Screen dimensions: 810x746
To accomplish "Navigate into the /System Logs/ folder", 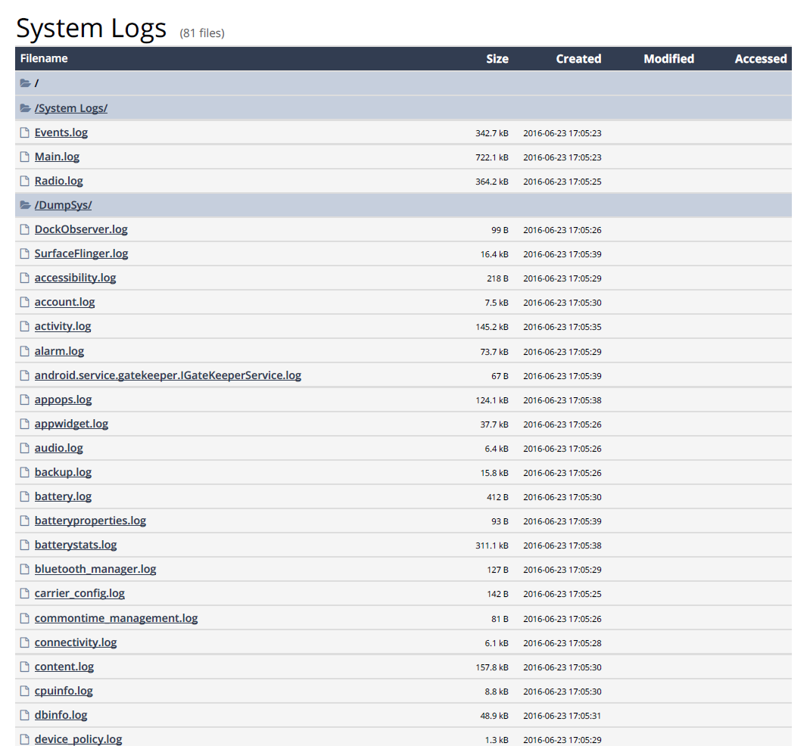I will (x=71, y=107).
